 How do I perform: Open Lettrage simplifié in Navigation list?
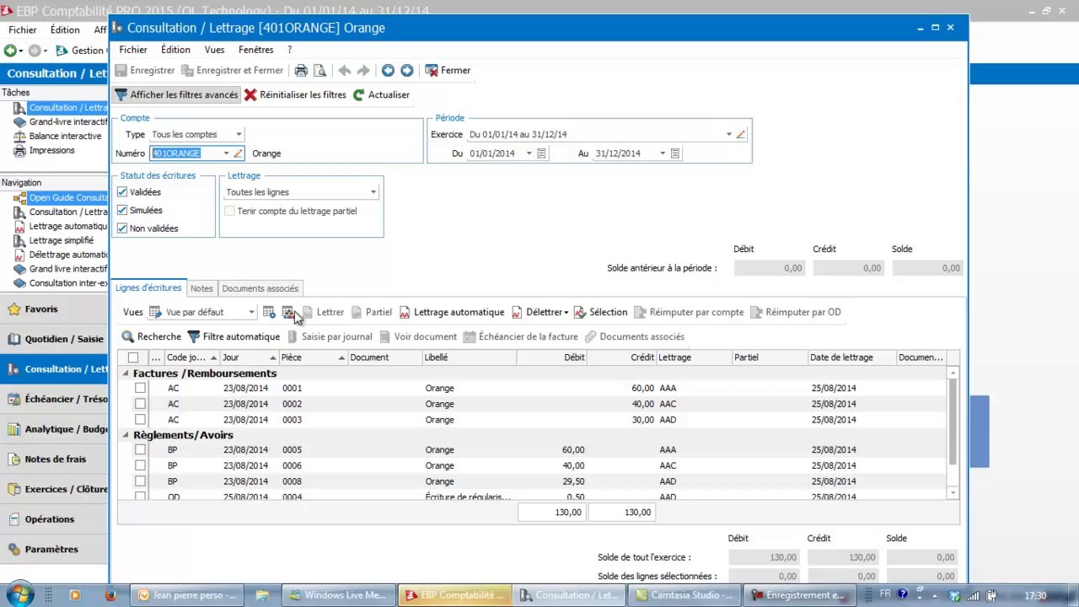point(54,241)
